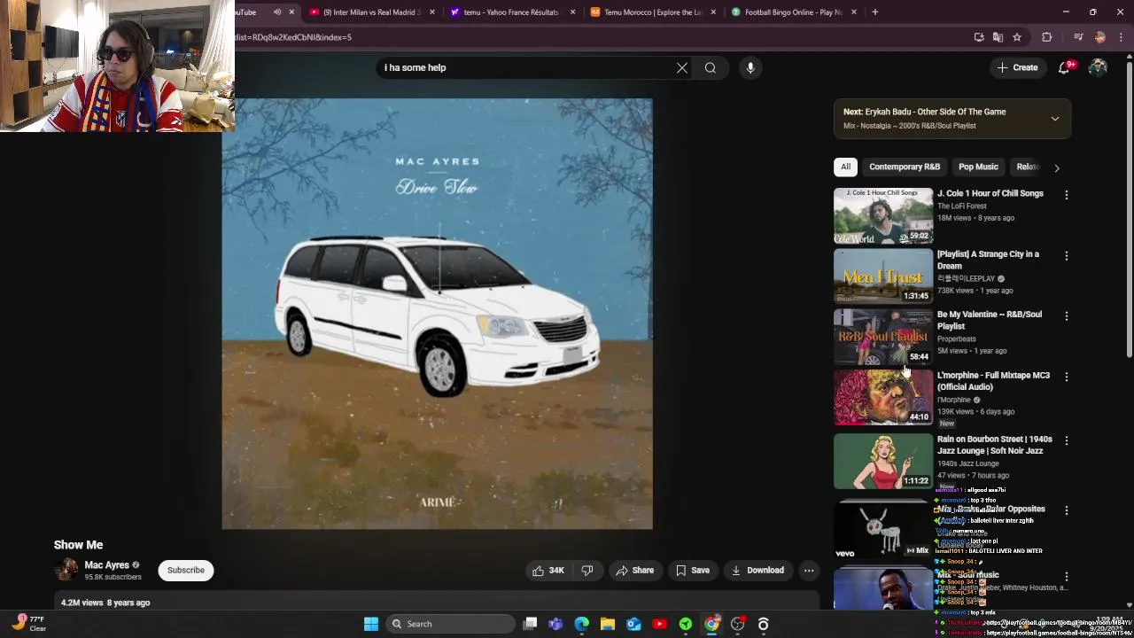Viewport: 1134px width, 638px height.
Task: Open the browser extensions puzzle icon
Action: coord(1047,37)
